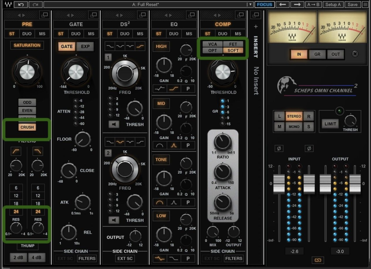Viewport: 371px width, 269px height.
Task: Select the MONO monitoring mode
Action: (x=294, y=127)
